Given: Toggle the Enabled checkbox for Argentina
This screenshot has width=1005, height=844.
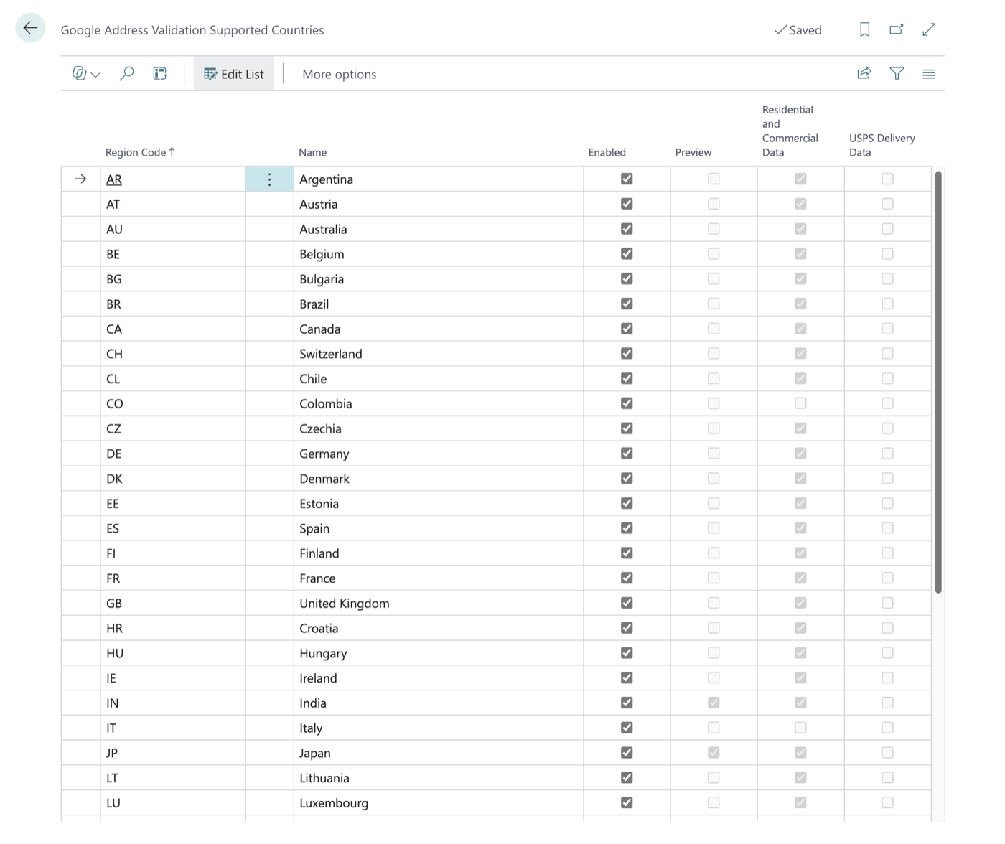Looking at the screenshot, I should pos(627,179).
